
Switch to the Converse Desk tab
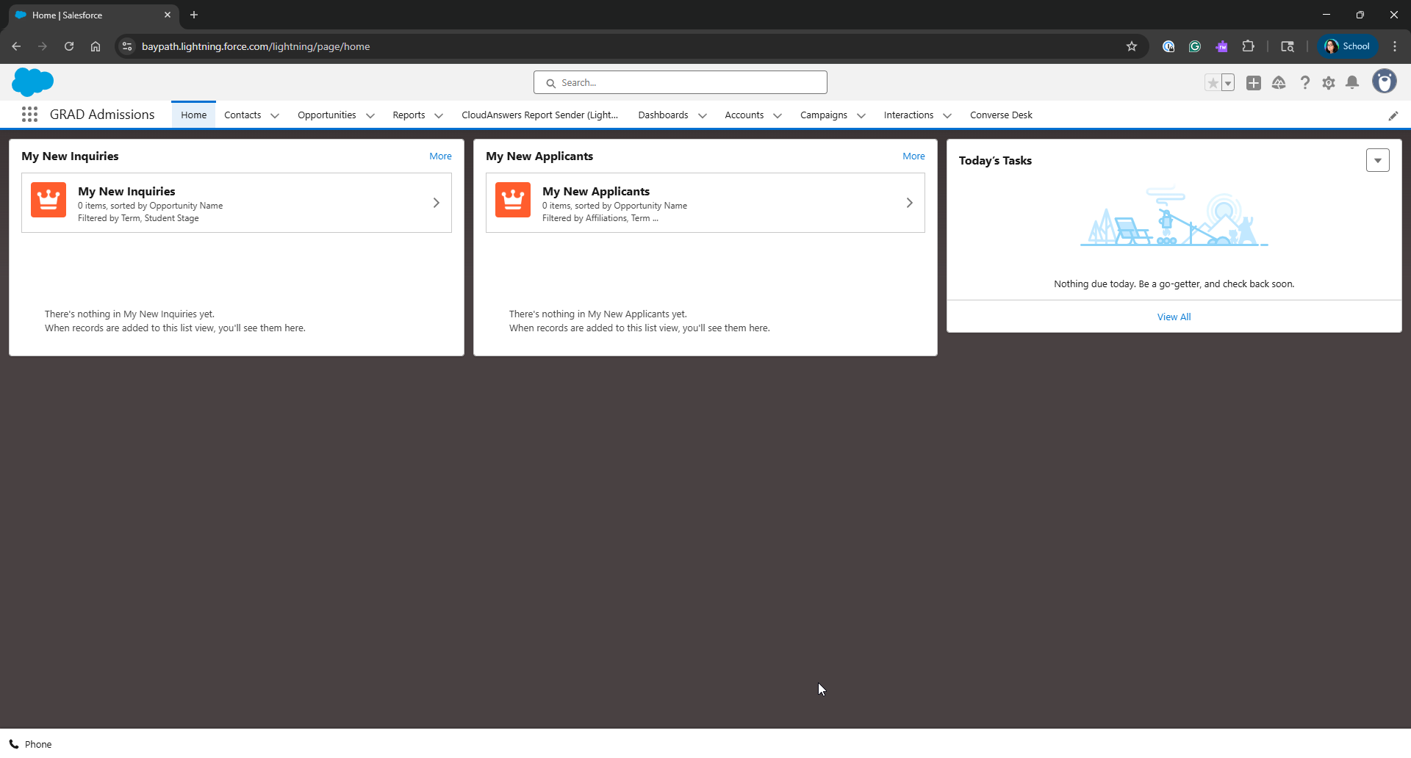pyautogui.click(x=1001, y=115)
